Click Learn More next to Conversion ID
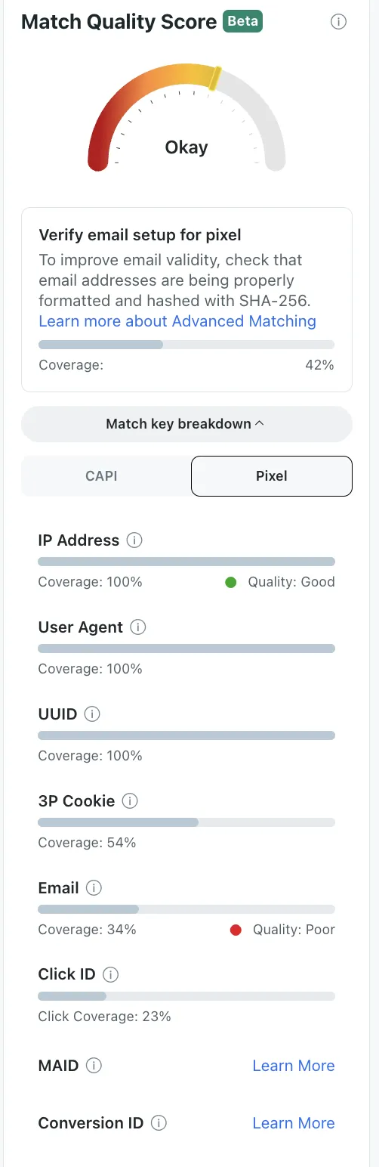 [294, 1123]
